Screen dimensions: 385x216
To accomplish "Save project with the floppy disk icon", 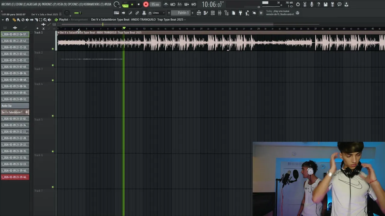I will (x=325, y=4).
